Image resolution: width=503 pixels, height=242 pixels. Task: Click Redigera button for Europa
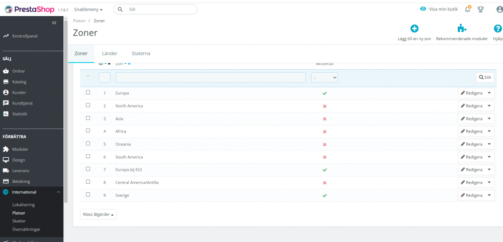tap(472, 93)
